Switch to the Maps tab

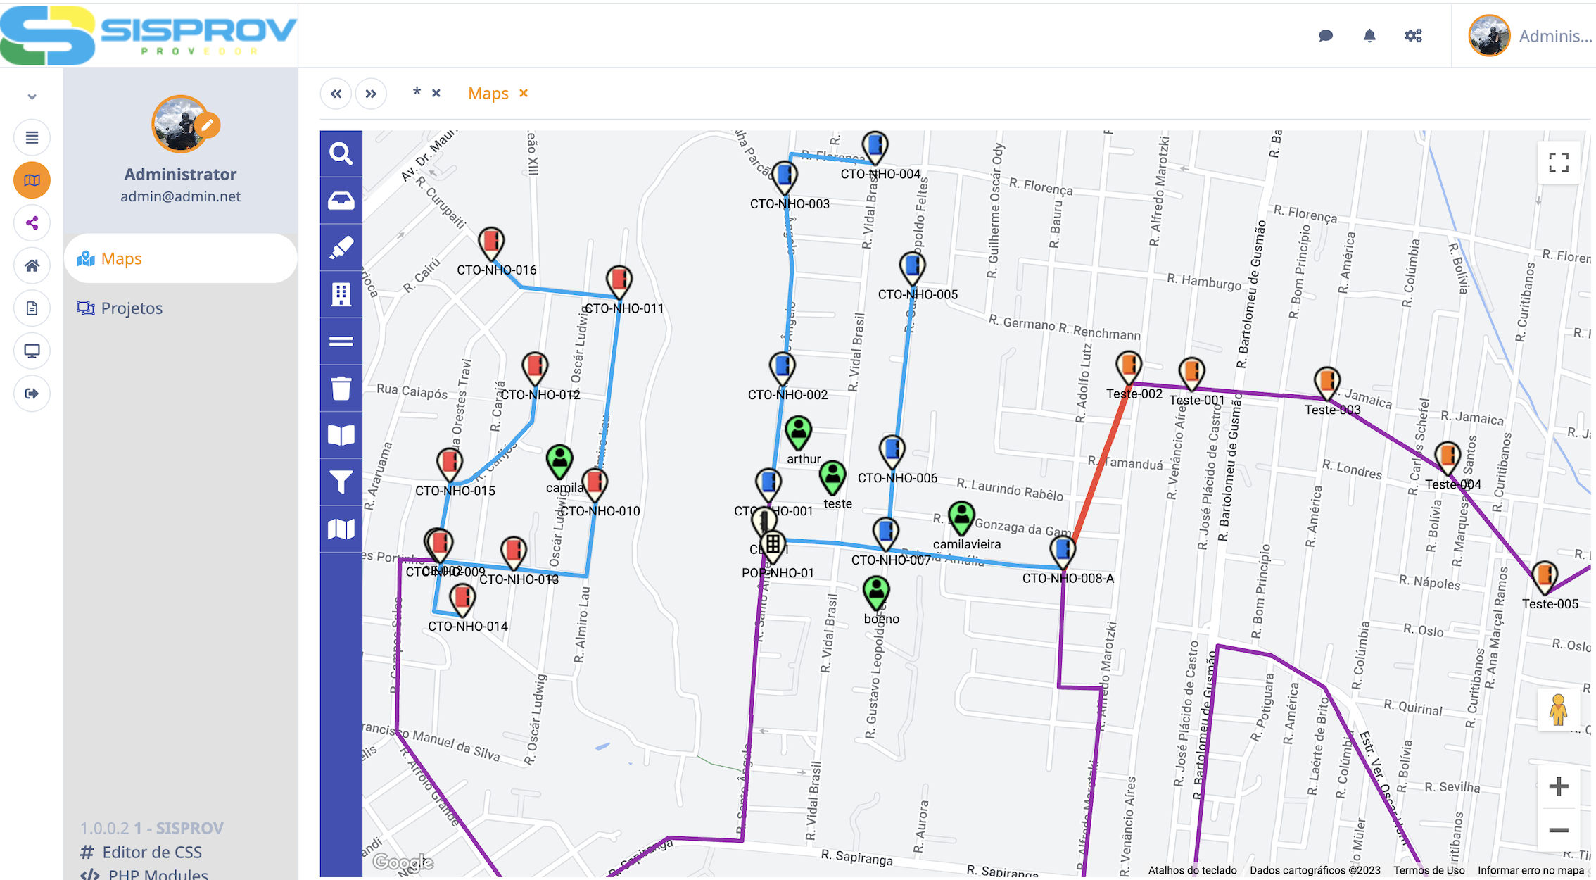click(488, 93)
